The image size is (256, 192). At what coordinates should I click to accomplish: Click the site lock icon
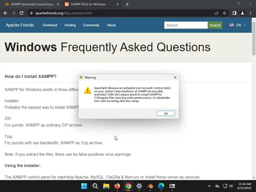point(31,13)
